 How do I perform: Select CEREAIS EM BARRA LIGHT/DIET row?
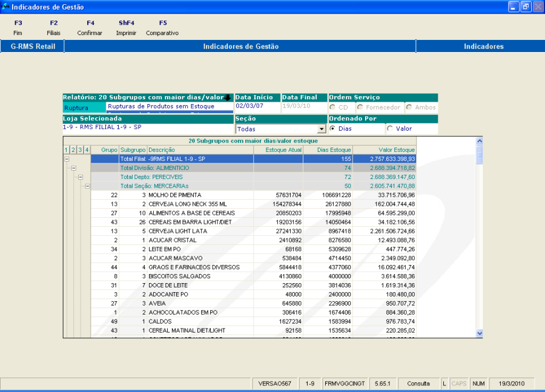pyautogui.click(x=253, y=222)
